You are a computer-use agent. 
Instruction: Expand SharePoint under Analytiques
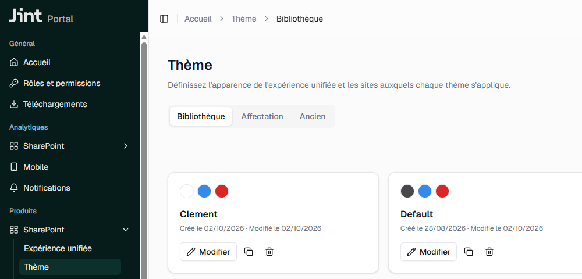tap(126, 146)
